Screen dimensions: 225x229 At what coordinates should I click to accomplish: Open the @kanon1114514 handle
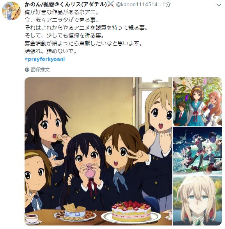[136, 5]
